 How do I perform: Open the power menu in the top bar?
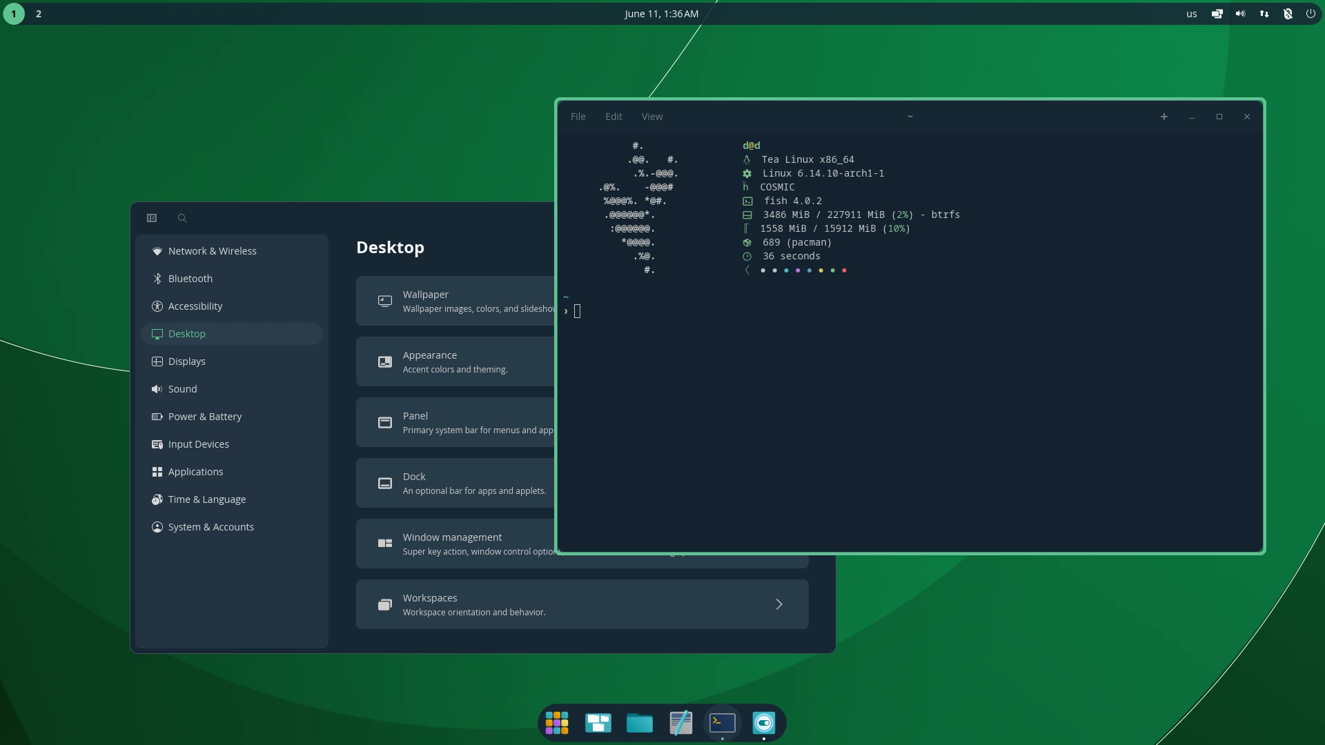1311,14
